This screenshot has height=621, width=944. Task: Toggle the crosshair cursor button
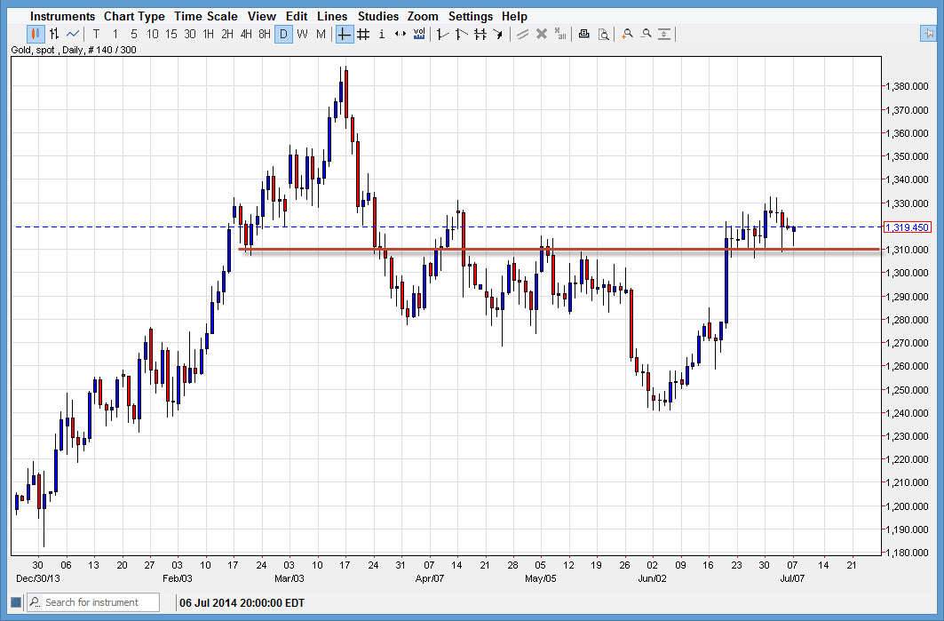(344, 35)
